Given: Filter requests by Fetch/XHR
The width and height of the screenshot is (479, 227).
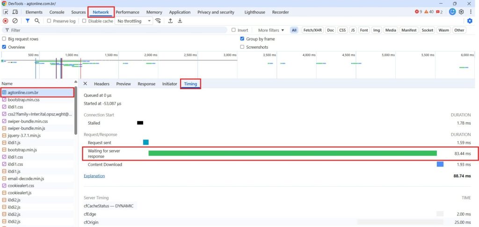Looking at the screenshot, I should (312, 30).
